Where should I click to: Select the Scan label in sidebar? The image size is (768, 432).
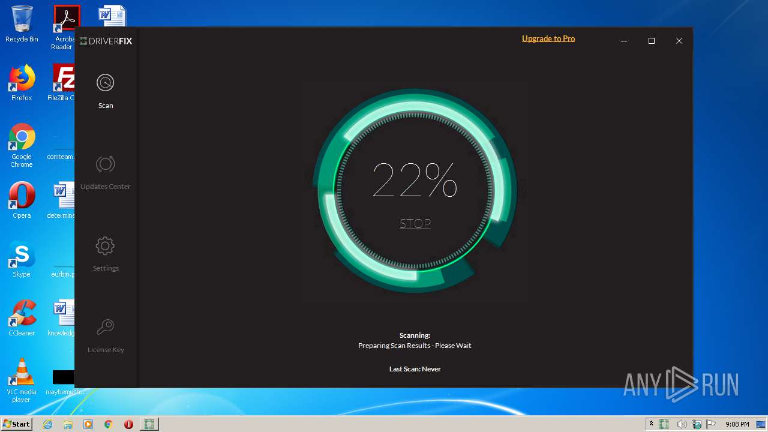106,106
